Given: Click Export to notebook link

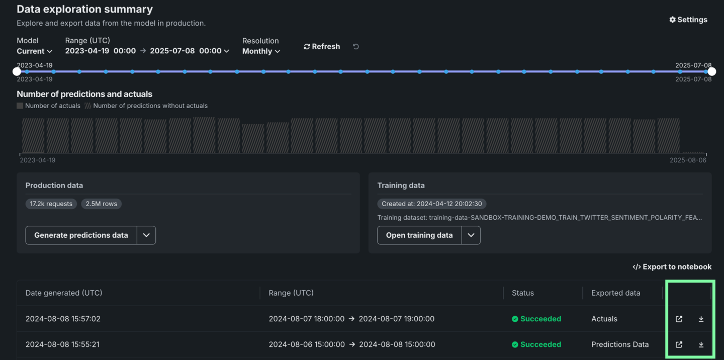Looking at the screenshot, I should (x=672, y=266).
